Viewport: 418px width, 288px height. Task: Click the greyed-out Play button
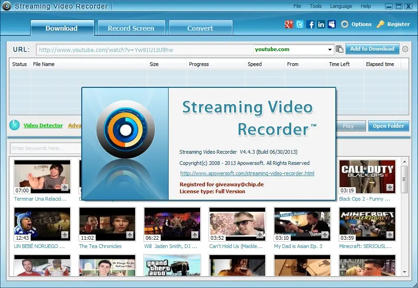click(x=351, y=126)
